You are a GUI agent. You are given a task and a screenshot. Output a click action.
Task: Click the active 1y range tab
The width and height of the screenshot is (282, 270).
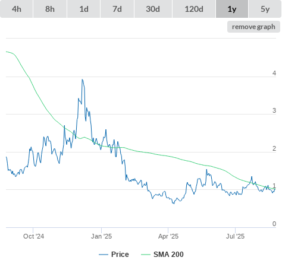coord(232,9)
